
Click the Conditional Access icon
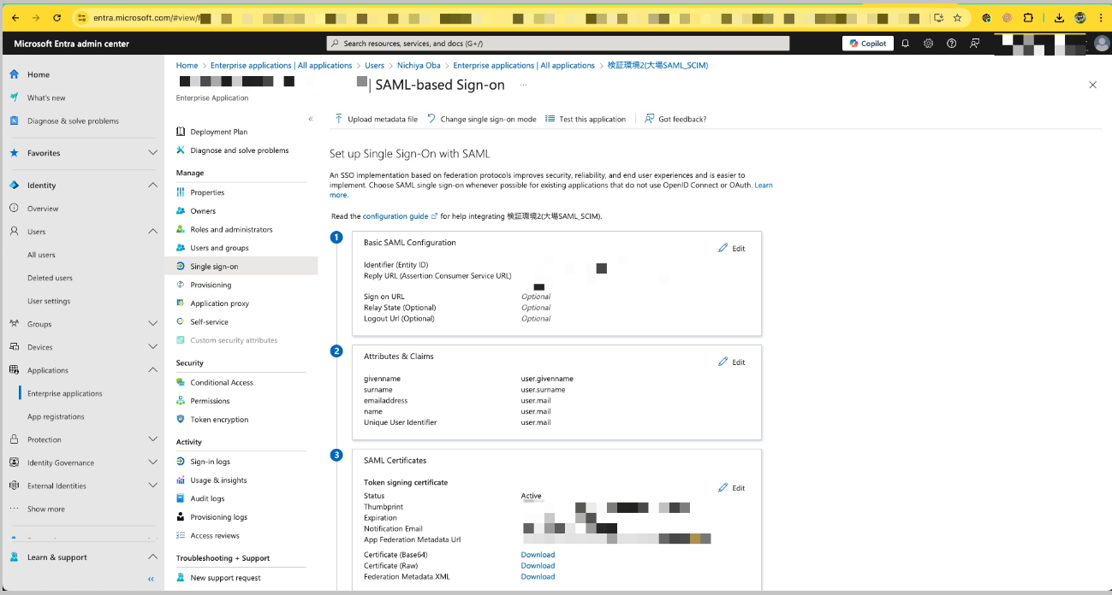pos(181,382)
